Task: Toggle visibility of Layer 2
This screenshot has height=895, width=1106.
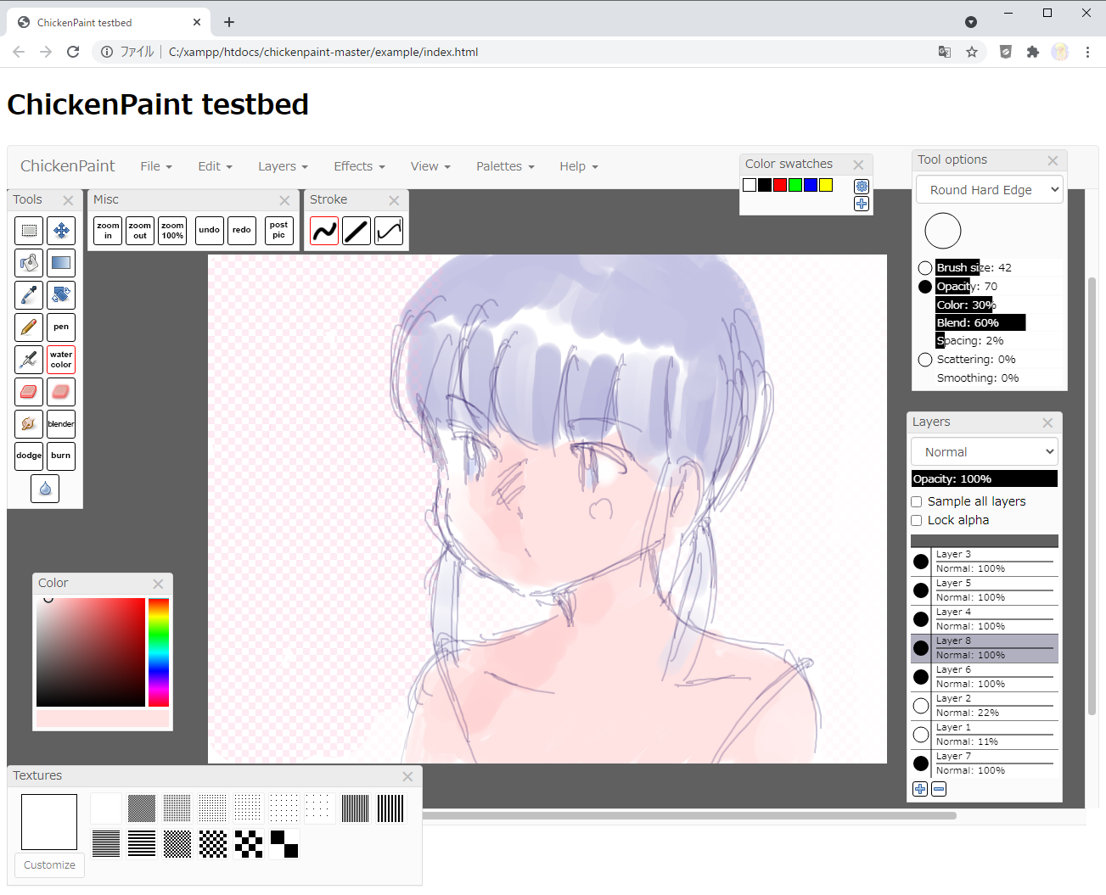Action: tap(921, 706)
